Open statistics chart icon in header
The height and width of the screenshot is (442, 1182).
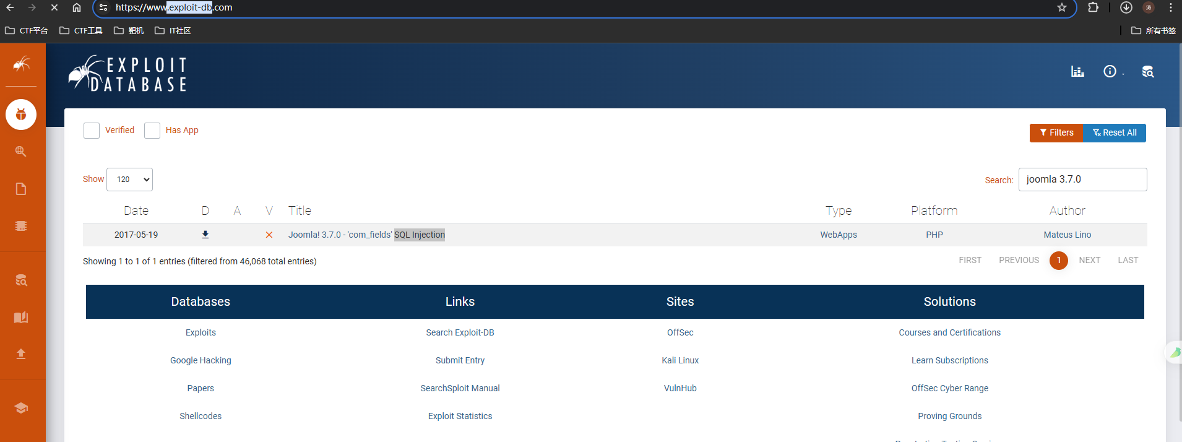1077,71
